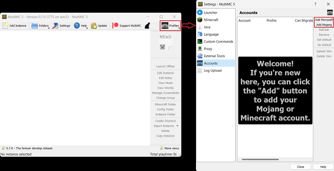Click the accounts list horizontal scrollbar
Viewport: 334px width, 171px height.
coord(260,159)
